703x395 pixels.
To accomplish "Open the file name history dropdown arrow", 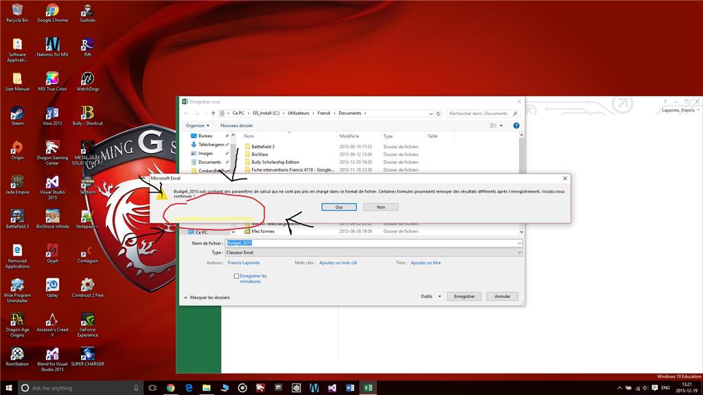I will pos(519,243).
